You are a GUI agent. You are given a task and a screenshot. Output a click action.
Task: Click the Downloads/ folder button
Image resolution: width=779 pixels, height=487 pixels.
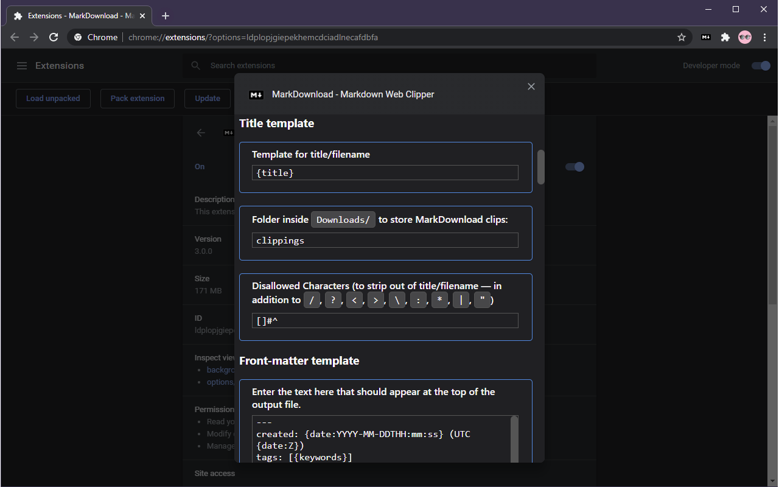click(343, 219)
